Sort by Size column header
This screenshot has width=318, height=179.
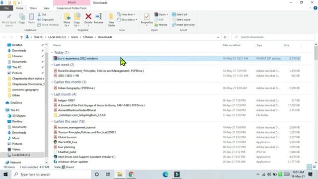tap(286, 45)
